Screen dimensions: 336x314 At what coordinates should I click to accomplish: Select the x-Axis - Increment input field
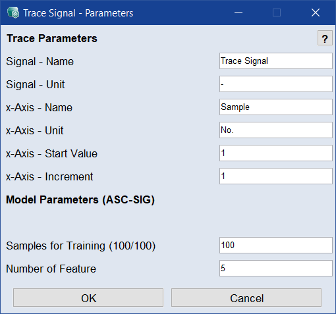(x=276, y=176)
